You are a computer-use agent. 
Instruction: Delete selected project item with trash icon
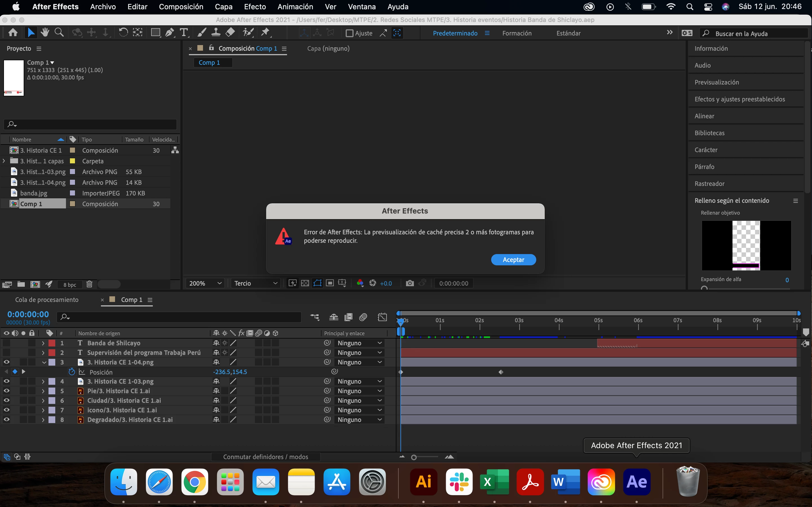(89, 284)
